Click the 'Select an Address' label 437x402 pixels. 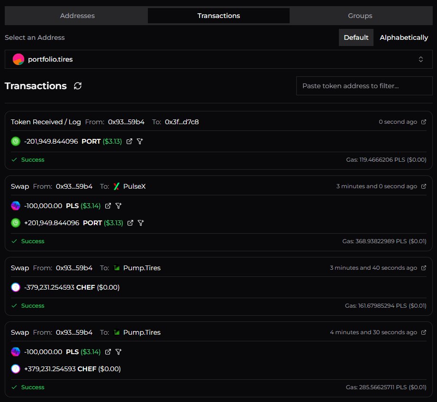click(35, 37)
